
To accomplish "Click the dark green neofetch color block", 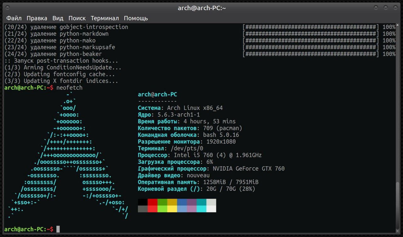I will [162, 202].
